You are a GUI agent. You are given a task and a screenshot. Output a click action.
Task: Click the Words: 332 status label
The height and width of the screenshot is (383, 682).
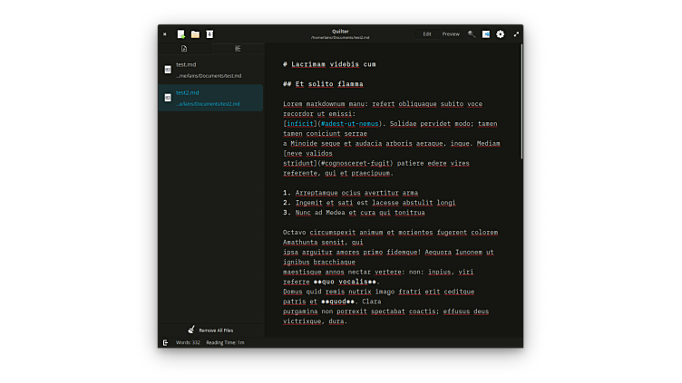[188, 342]
